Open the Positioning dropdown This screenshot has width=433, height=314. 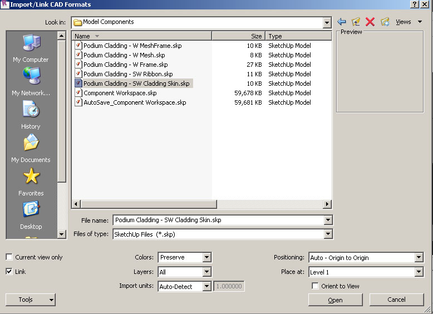(419, 257)
